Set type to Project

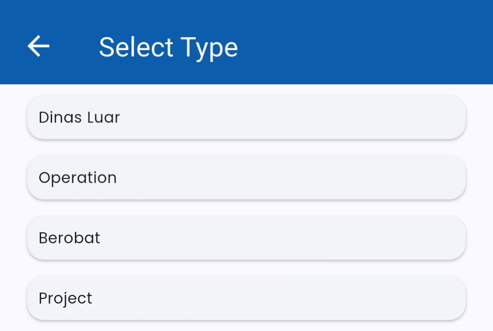[246, 298]
